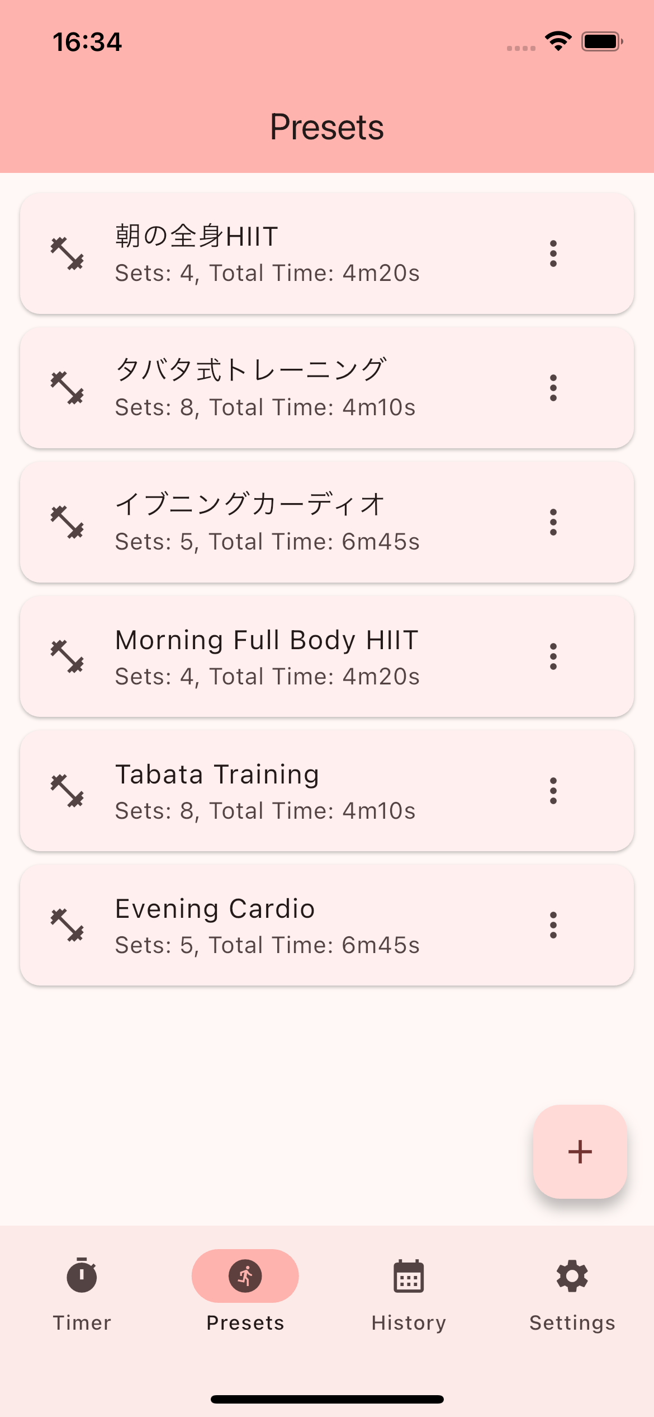Tap the History calendar icon
The width and height of the screenshot is (654, 1417).
point(409,1276)
